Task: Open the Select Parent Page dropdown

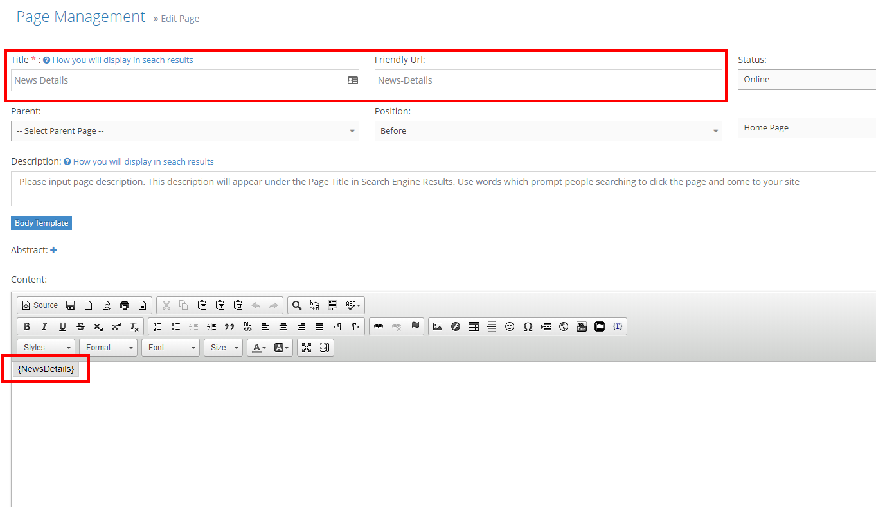Action: [x=184, y=131]
